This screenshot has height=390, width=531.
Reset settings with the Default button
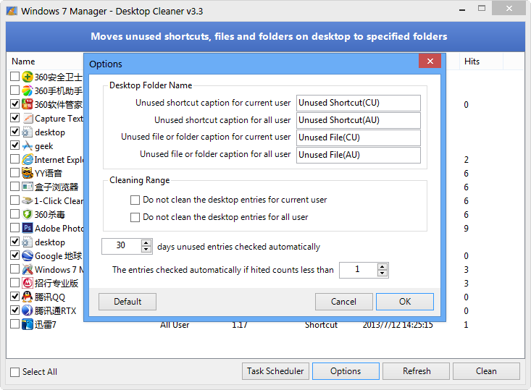click(x=127, y=302)
